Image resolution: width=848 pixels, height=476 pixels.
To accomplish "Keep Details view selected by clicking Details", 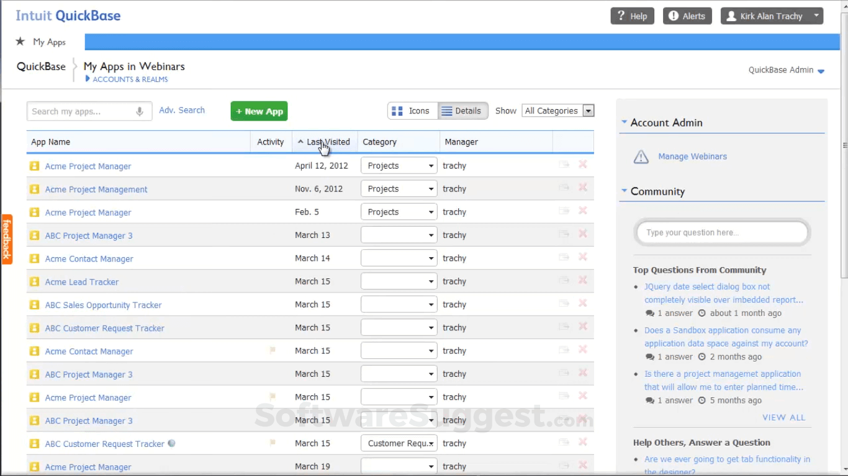I will [x=462, y=110].
